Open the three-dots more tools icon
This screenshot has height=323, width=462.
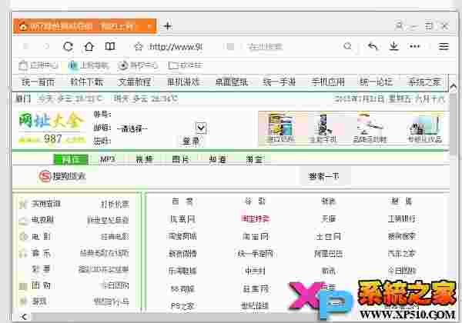(x=415, y=46)
